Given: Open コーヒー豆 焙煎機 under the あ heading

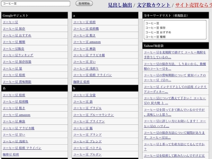Looking at the screenshot, I should (x=16, y=102).
